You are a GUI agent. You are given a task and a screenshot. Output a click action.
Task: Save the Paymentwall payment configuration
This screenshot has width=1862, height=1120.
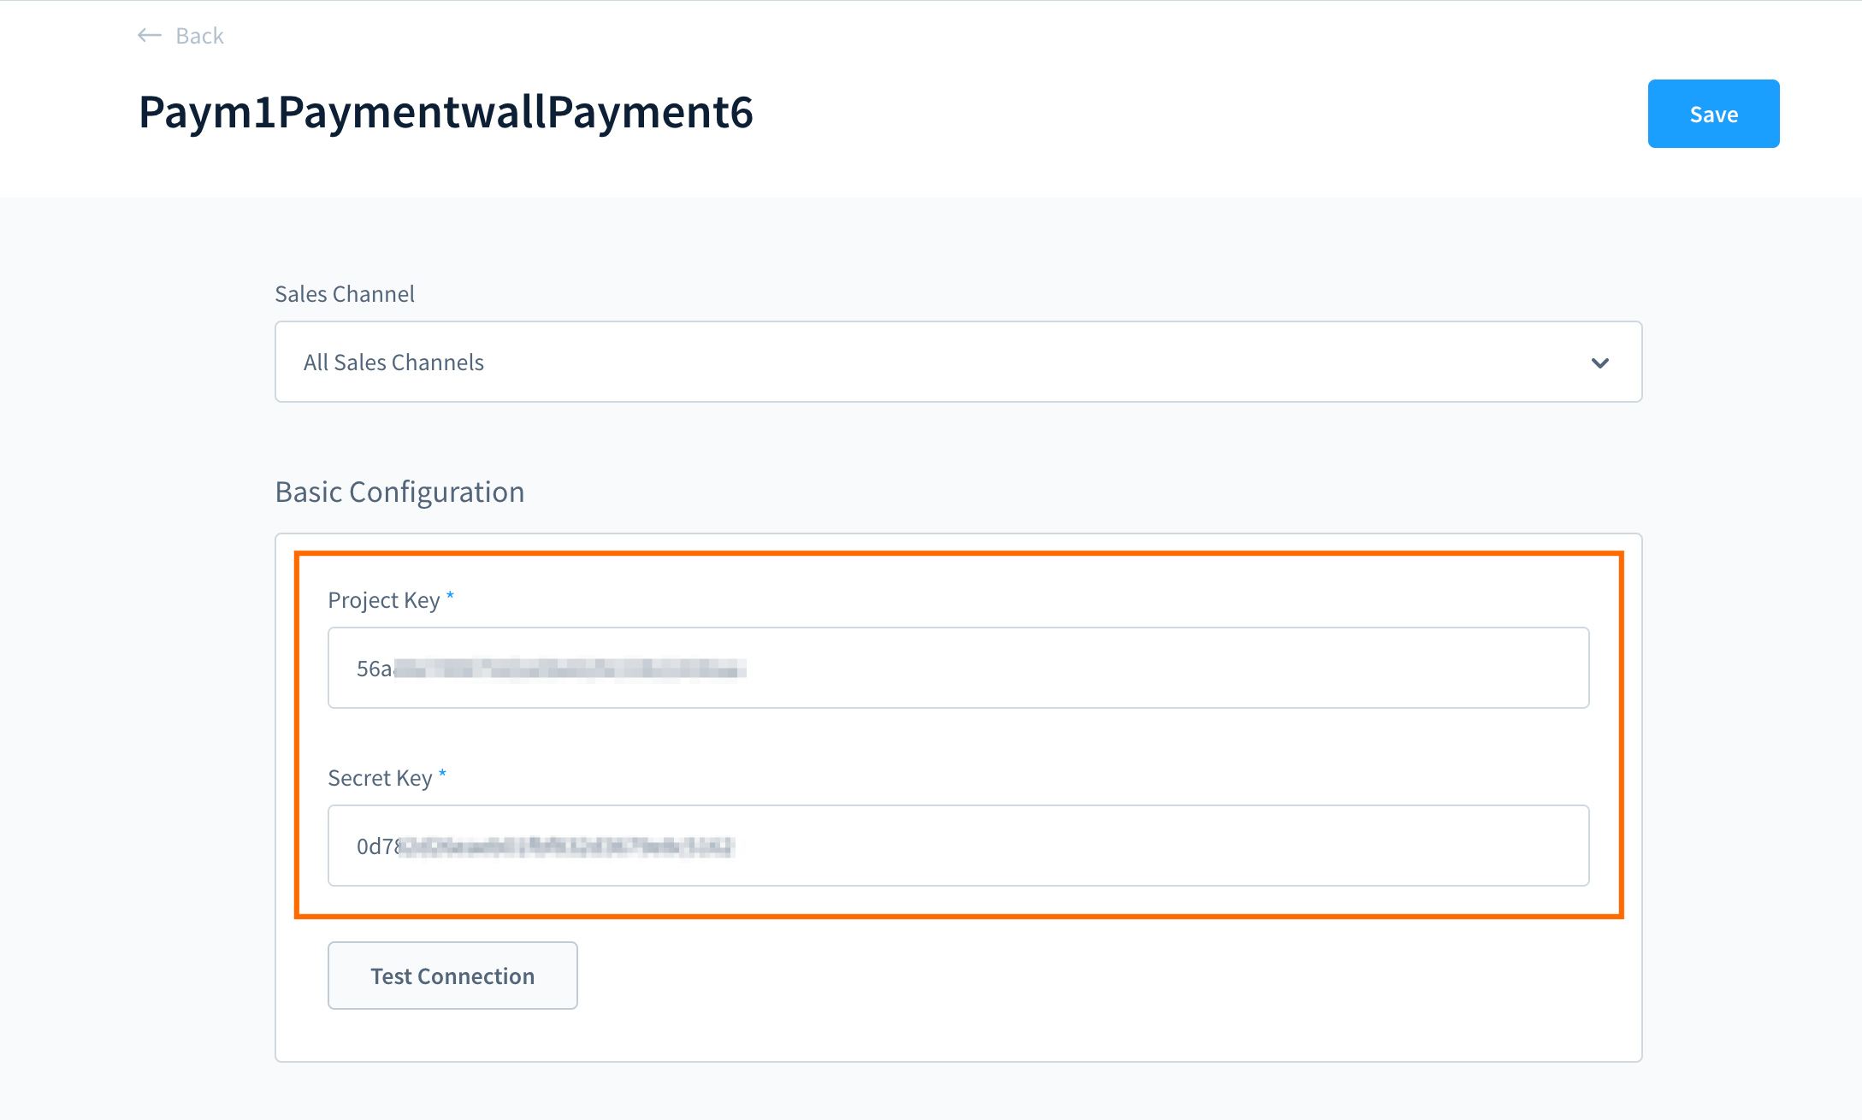[1713, 114]
